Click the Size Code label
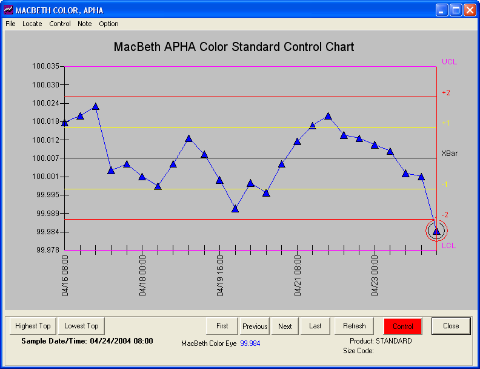The image size is (480, 369). tap(358, 351)
